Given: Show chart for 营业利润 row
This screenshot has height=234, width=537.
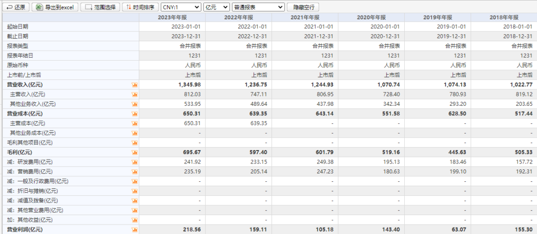Looking at the screenshot, I should [x=134, y=230].
